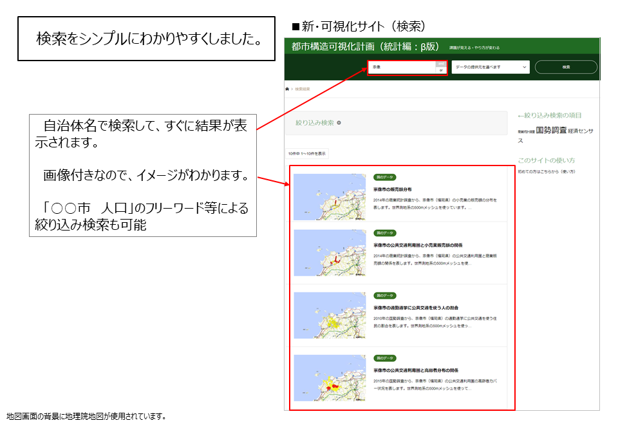Click the keyword search input field
Screen dimensions: 618x425
pos(402,67)
